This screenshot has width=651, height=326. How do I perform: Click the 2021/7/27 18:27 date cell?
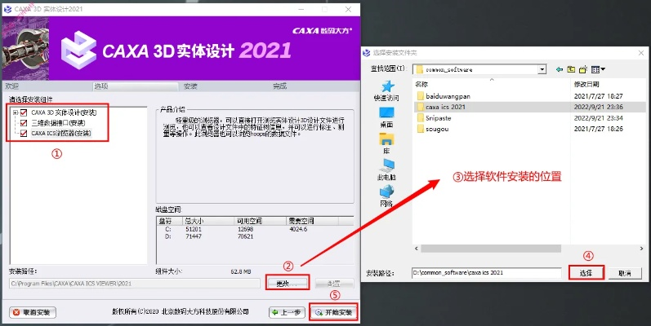pos(598,96)
